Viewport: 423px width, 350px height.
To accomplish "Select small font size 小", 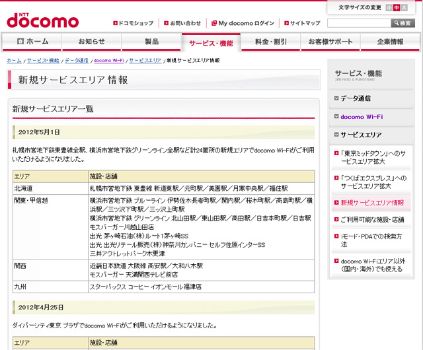I will coord(389,8).
